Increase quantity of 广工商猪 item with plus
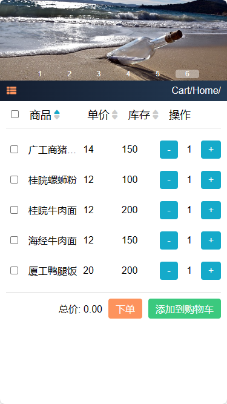The width and height of the screenshot is (227, 404). point(211,150)
